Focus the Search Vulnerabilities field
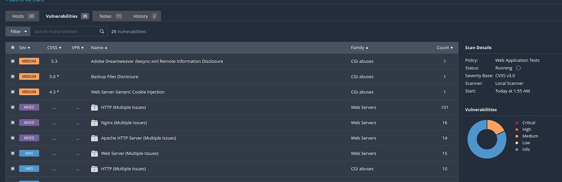This screenshot has width=562, height=182. point(65,32)
